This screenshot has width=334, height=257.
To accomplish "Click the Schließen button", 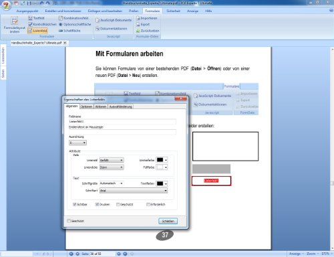I will point(168,221).
